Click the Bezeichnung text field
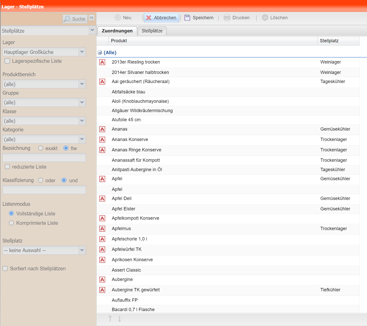Viewport: 367px width, 326px height. tap(44, 158)
